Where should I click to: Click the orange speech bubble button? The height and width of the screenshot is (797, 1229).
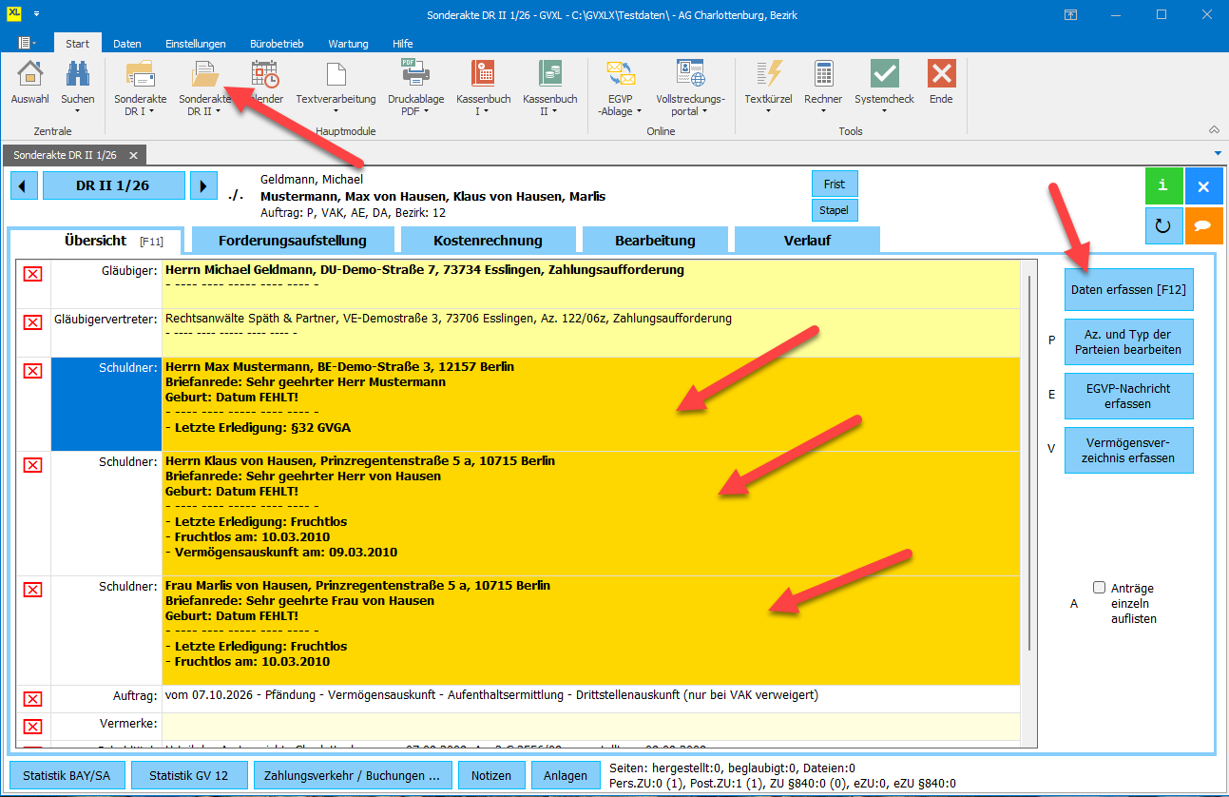click(x=1203, y=226)
